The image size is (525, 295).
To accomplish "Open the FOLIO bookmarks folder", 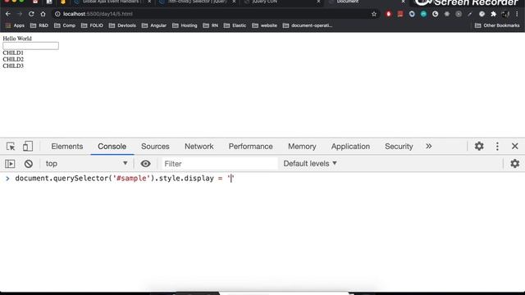I will (92, 25).
